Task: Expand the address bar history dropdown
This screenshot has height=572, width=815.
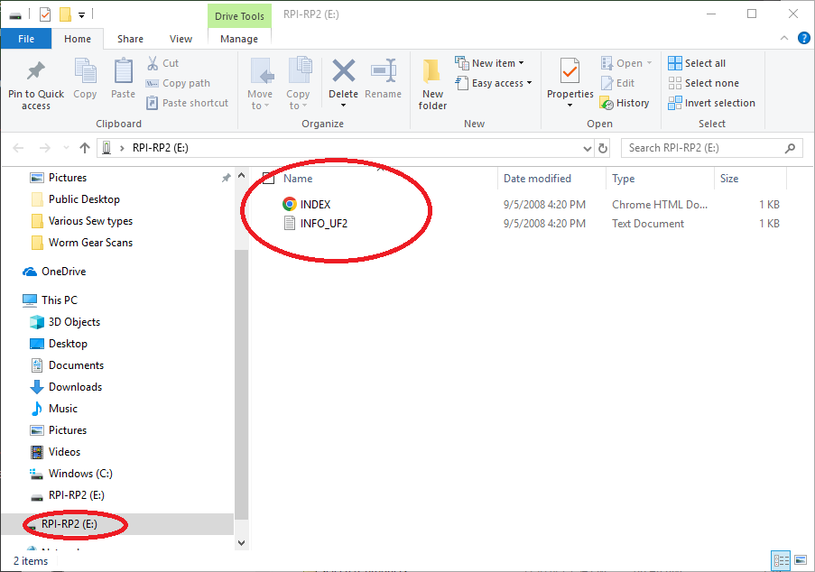Action: pyautogui.click(x=588, y=148)
